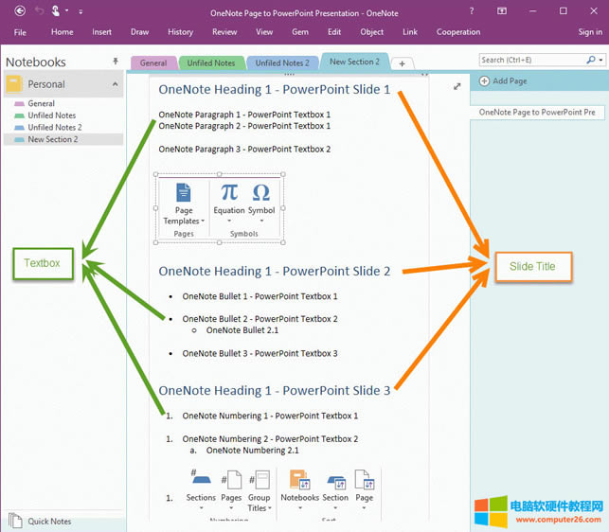Click Sign in link

(589, 32)
